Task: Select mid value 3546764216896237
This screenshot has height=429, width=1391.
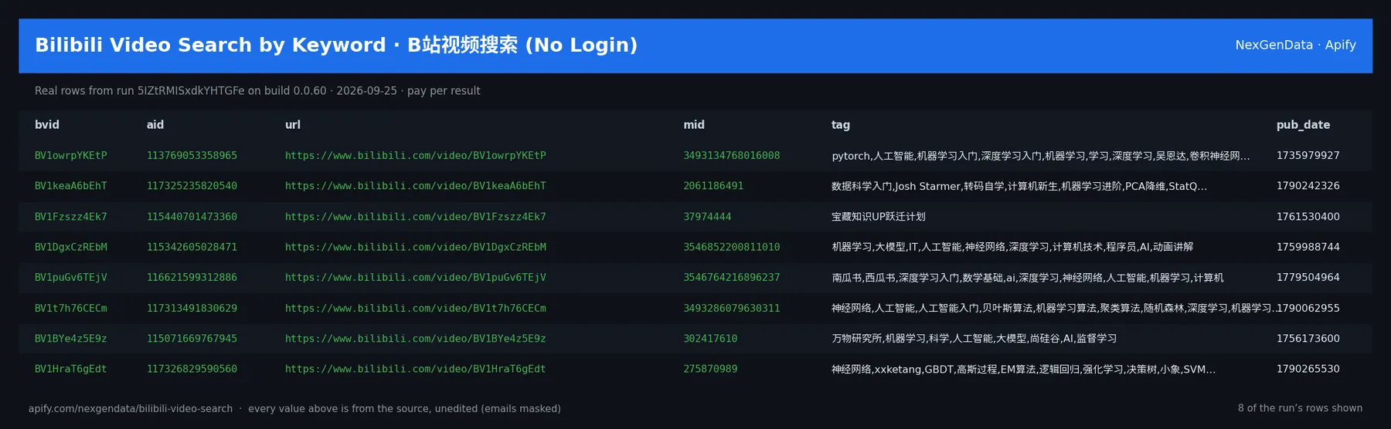Action: (732, 277)
